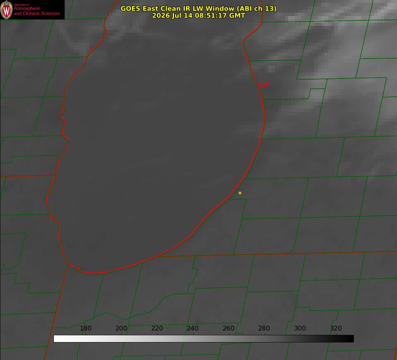Click the University of Wisconsin crest logo
The image size is (397, 360).
6,10
